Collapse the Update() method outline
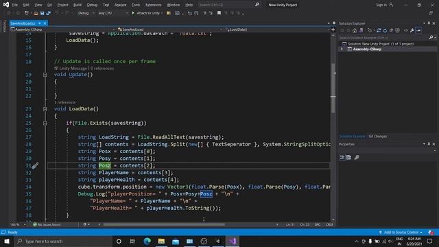The width and height of the screenshot is (439, 247). point(45,75)
